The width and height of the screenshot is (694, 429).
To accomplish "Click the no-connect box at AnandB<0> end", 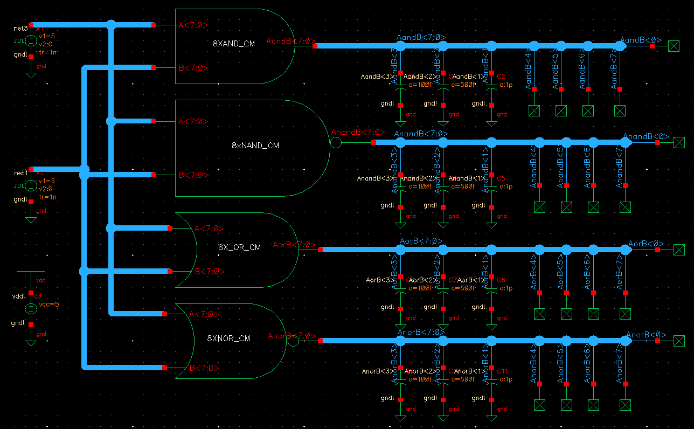I will pyautogui.click(x=679, y=143).
